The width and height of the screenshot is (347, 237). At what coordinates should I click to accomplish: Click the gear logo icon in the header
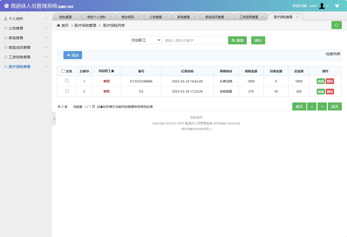(x=6, y=6)
